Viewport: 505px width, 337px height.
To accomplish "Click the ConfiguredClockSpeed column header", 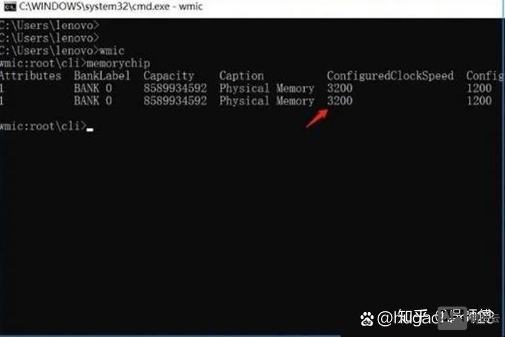I will [390, 76].
